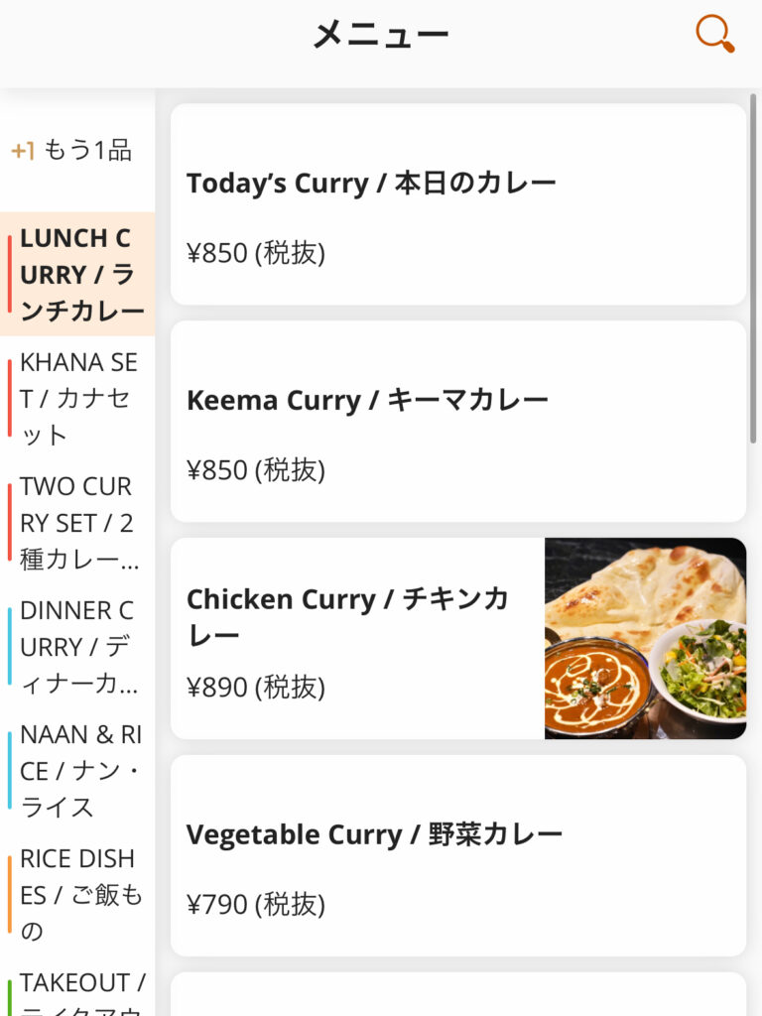The width and height of the screenshot is (762, 1016).
Task: Open Vegetable Curry / 野菜カレー item
Action: click(374, 834)
